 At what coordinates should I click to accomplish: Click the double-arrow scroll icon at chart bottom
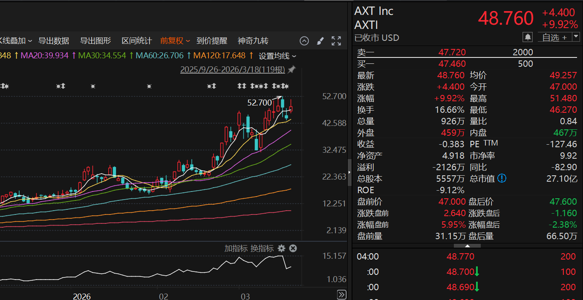pyautogui.click(x=341, y=294)
